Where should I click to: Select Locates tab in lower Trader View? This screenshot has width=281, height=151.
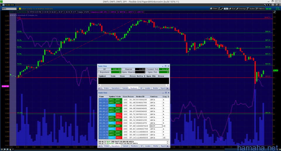click(148, 146)
